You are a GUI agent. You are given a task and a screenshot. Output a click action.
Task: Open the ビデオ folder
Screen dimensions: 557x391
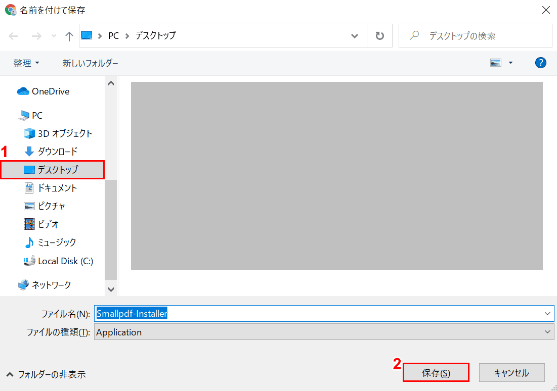(41, 224)
